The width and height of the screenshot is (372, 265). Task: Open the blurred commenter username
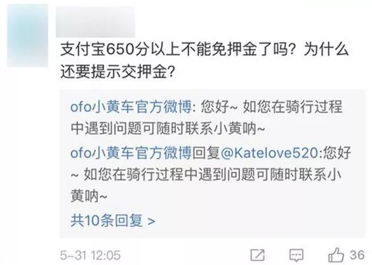tap(95, 22)
